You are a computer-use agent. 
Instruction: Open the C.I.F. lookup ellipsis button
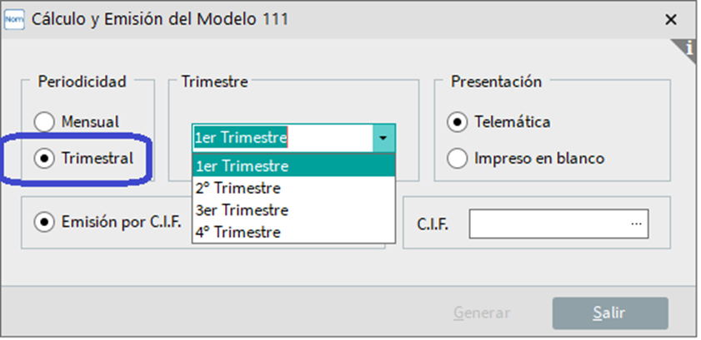[x=636, y=224]
